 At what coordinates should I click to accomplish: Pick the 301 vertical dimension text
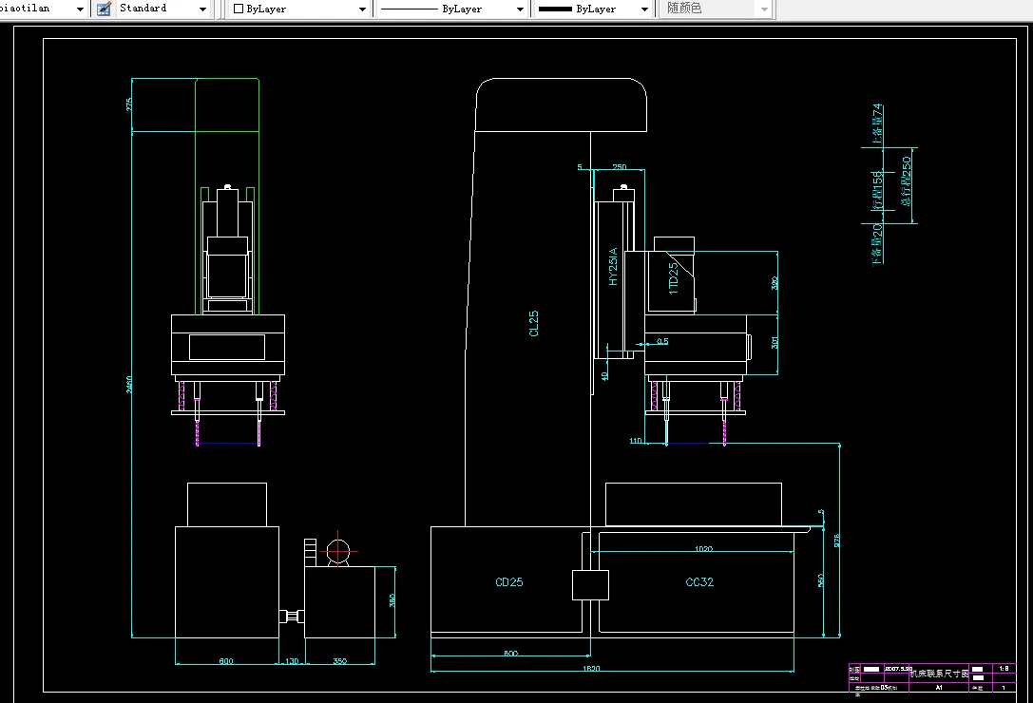tap(775, 343)
